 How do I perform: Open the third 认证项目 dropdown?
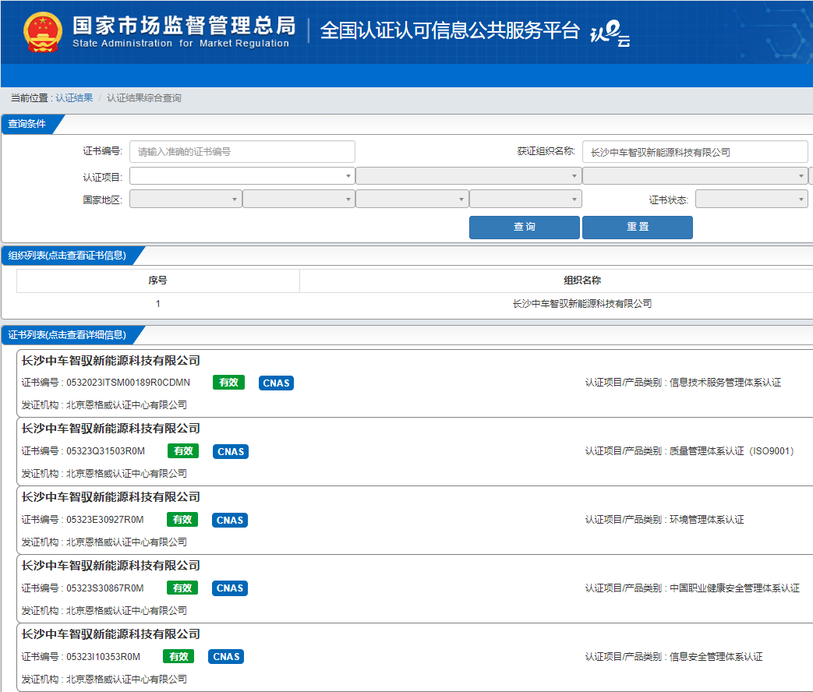(695, 176)
